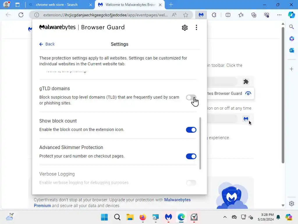View site information icon in address bar

(36, 15)
